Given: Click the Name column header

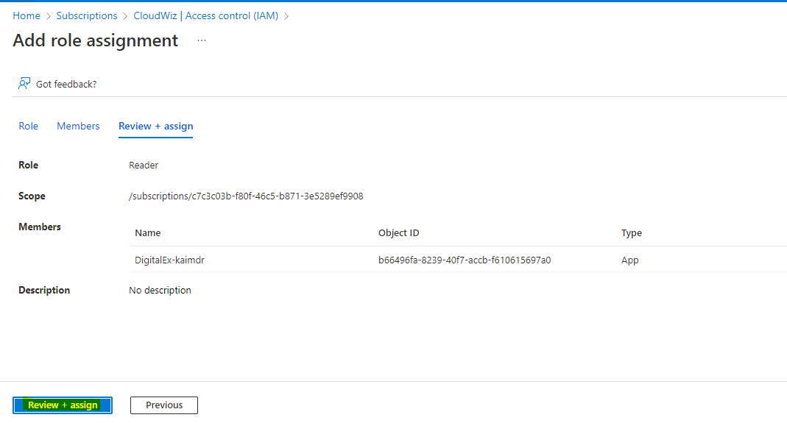Looking at the screenshot, I should tap(148, 232).
